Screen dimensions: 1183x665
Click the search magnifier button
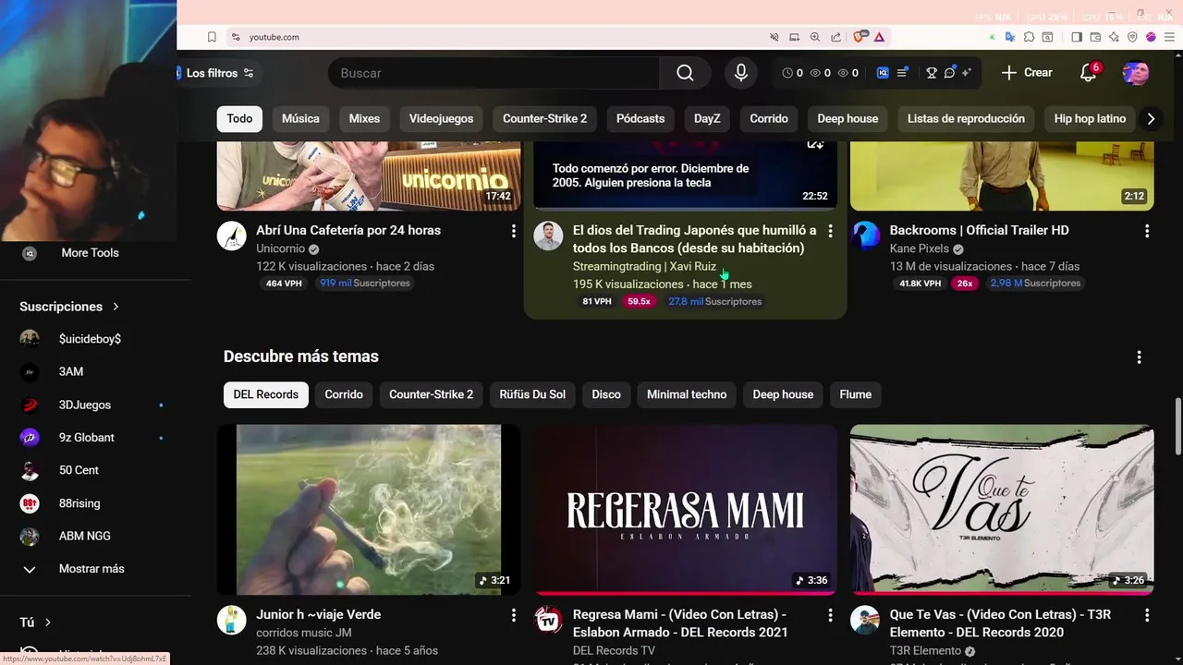pos(685,73)
